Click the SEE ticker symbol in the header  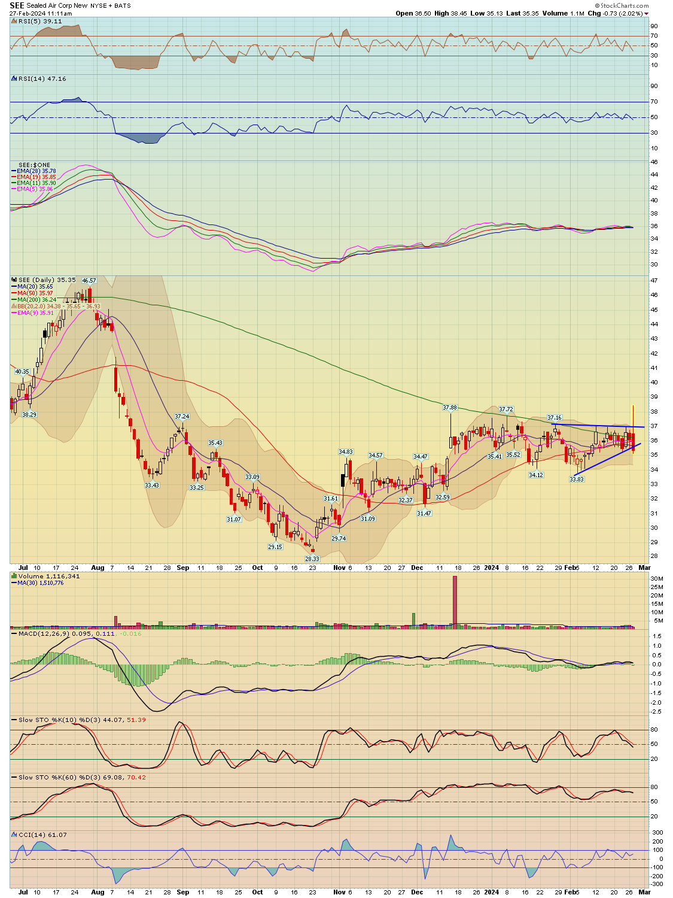(x=17, y=5)
